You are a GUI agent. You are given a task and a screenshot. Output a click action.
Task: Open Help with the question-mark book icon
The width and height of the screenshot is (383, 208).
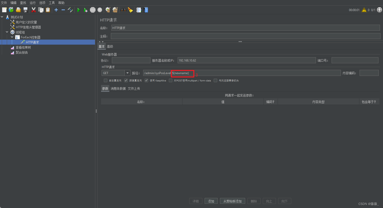click(146, 10)
